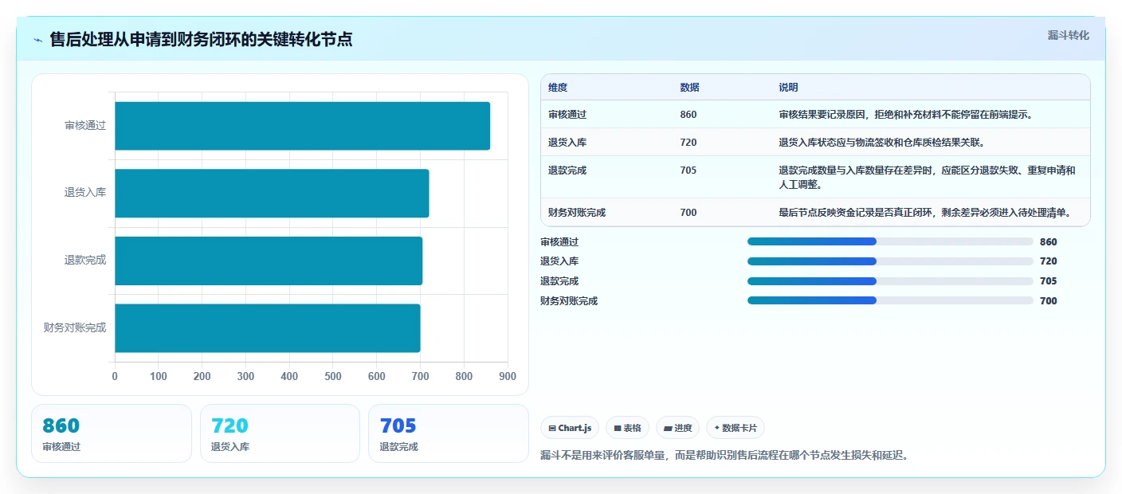
Task: Click the 860 审核通过 data card
Action: [x=112, y=433]
